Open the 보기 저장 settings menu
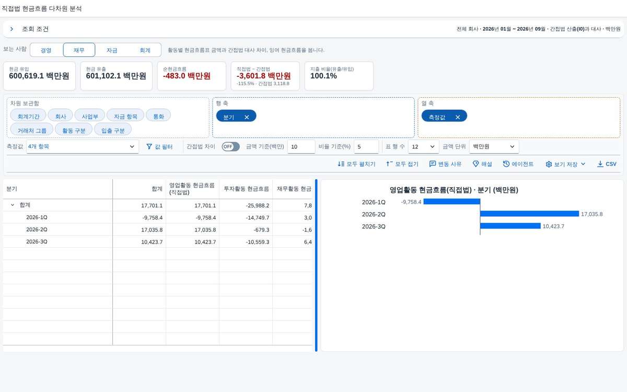 (566, 164)
